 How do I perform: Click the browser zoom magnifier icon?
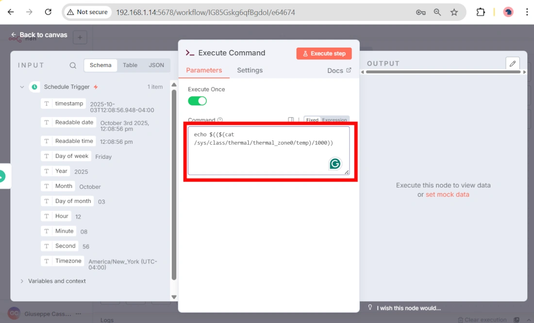[x=437, y=12]
